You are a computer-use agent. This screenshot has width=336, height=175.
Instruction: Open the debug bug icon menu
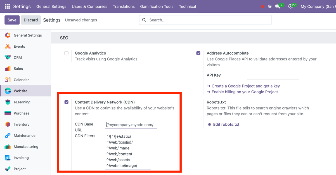(270, 6)
